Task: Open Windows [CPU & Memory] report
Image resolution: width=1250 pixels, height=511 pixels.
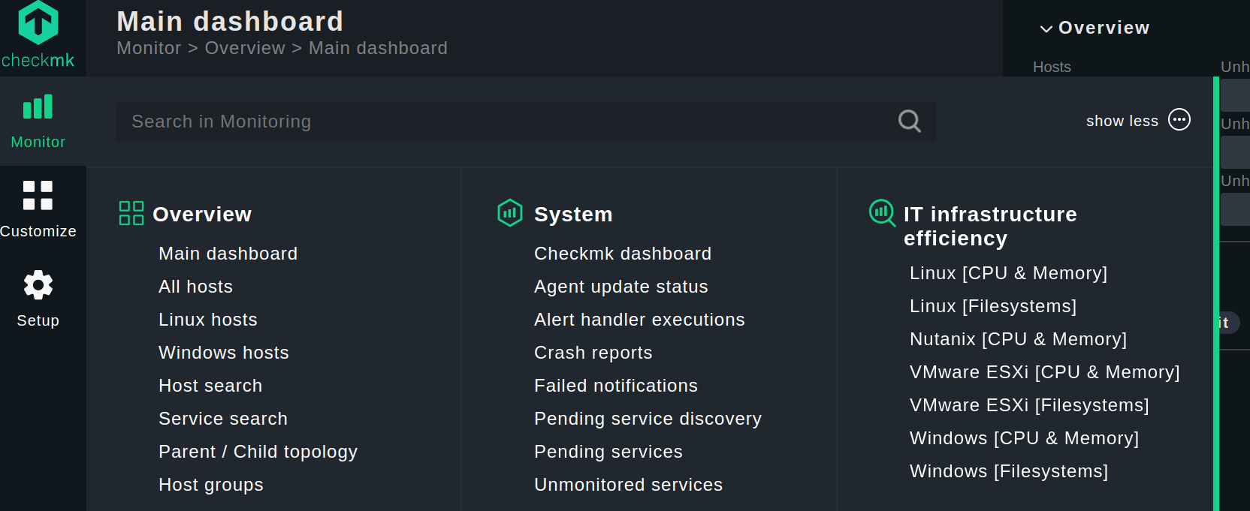Action: [x=1024, y=438]
